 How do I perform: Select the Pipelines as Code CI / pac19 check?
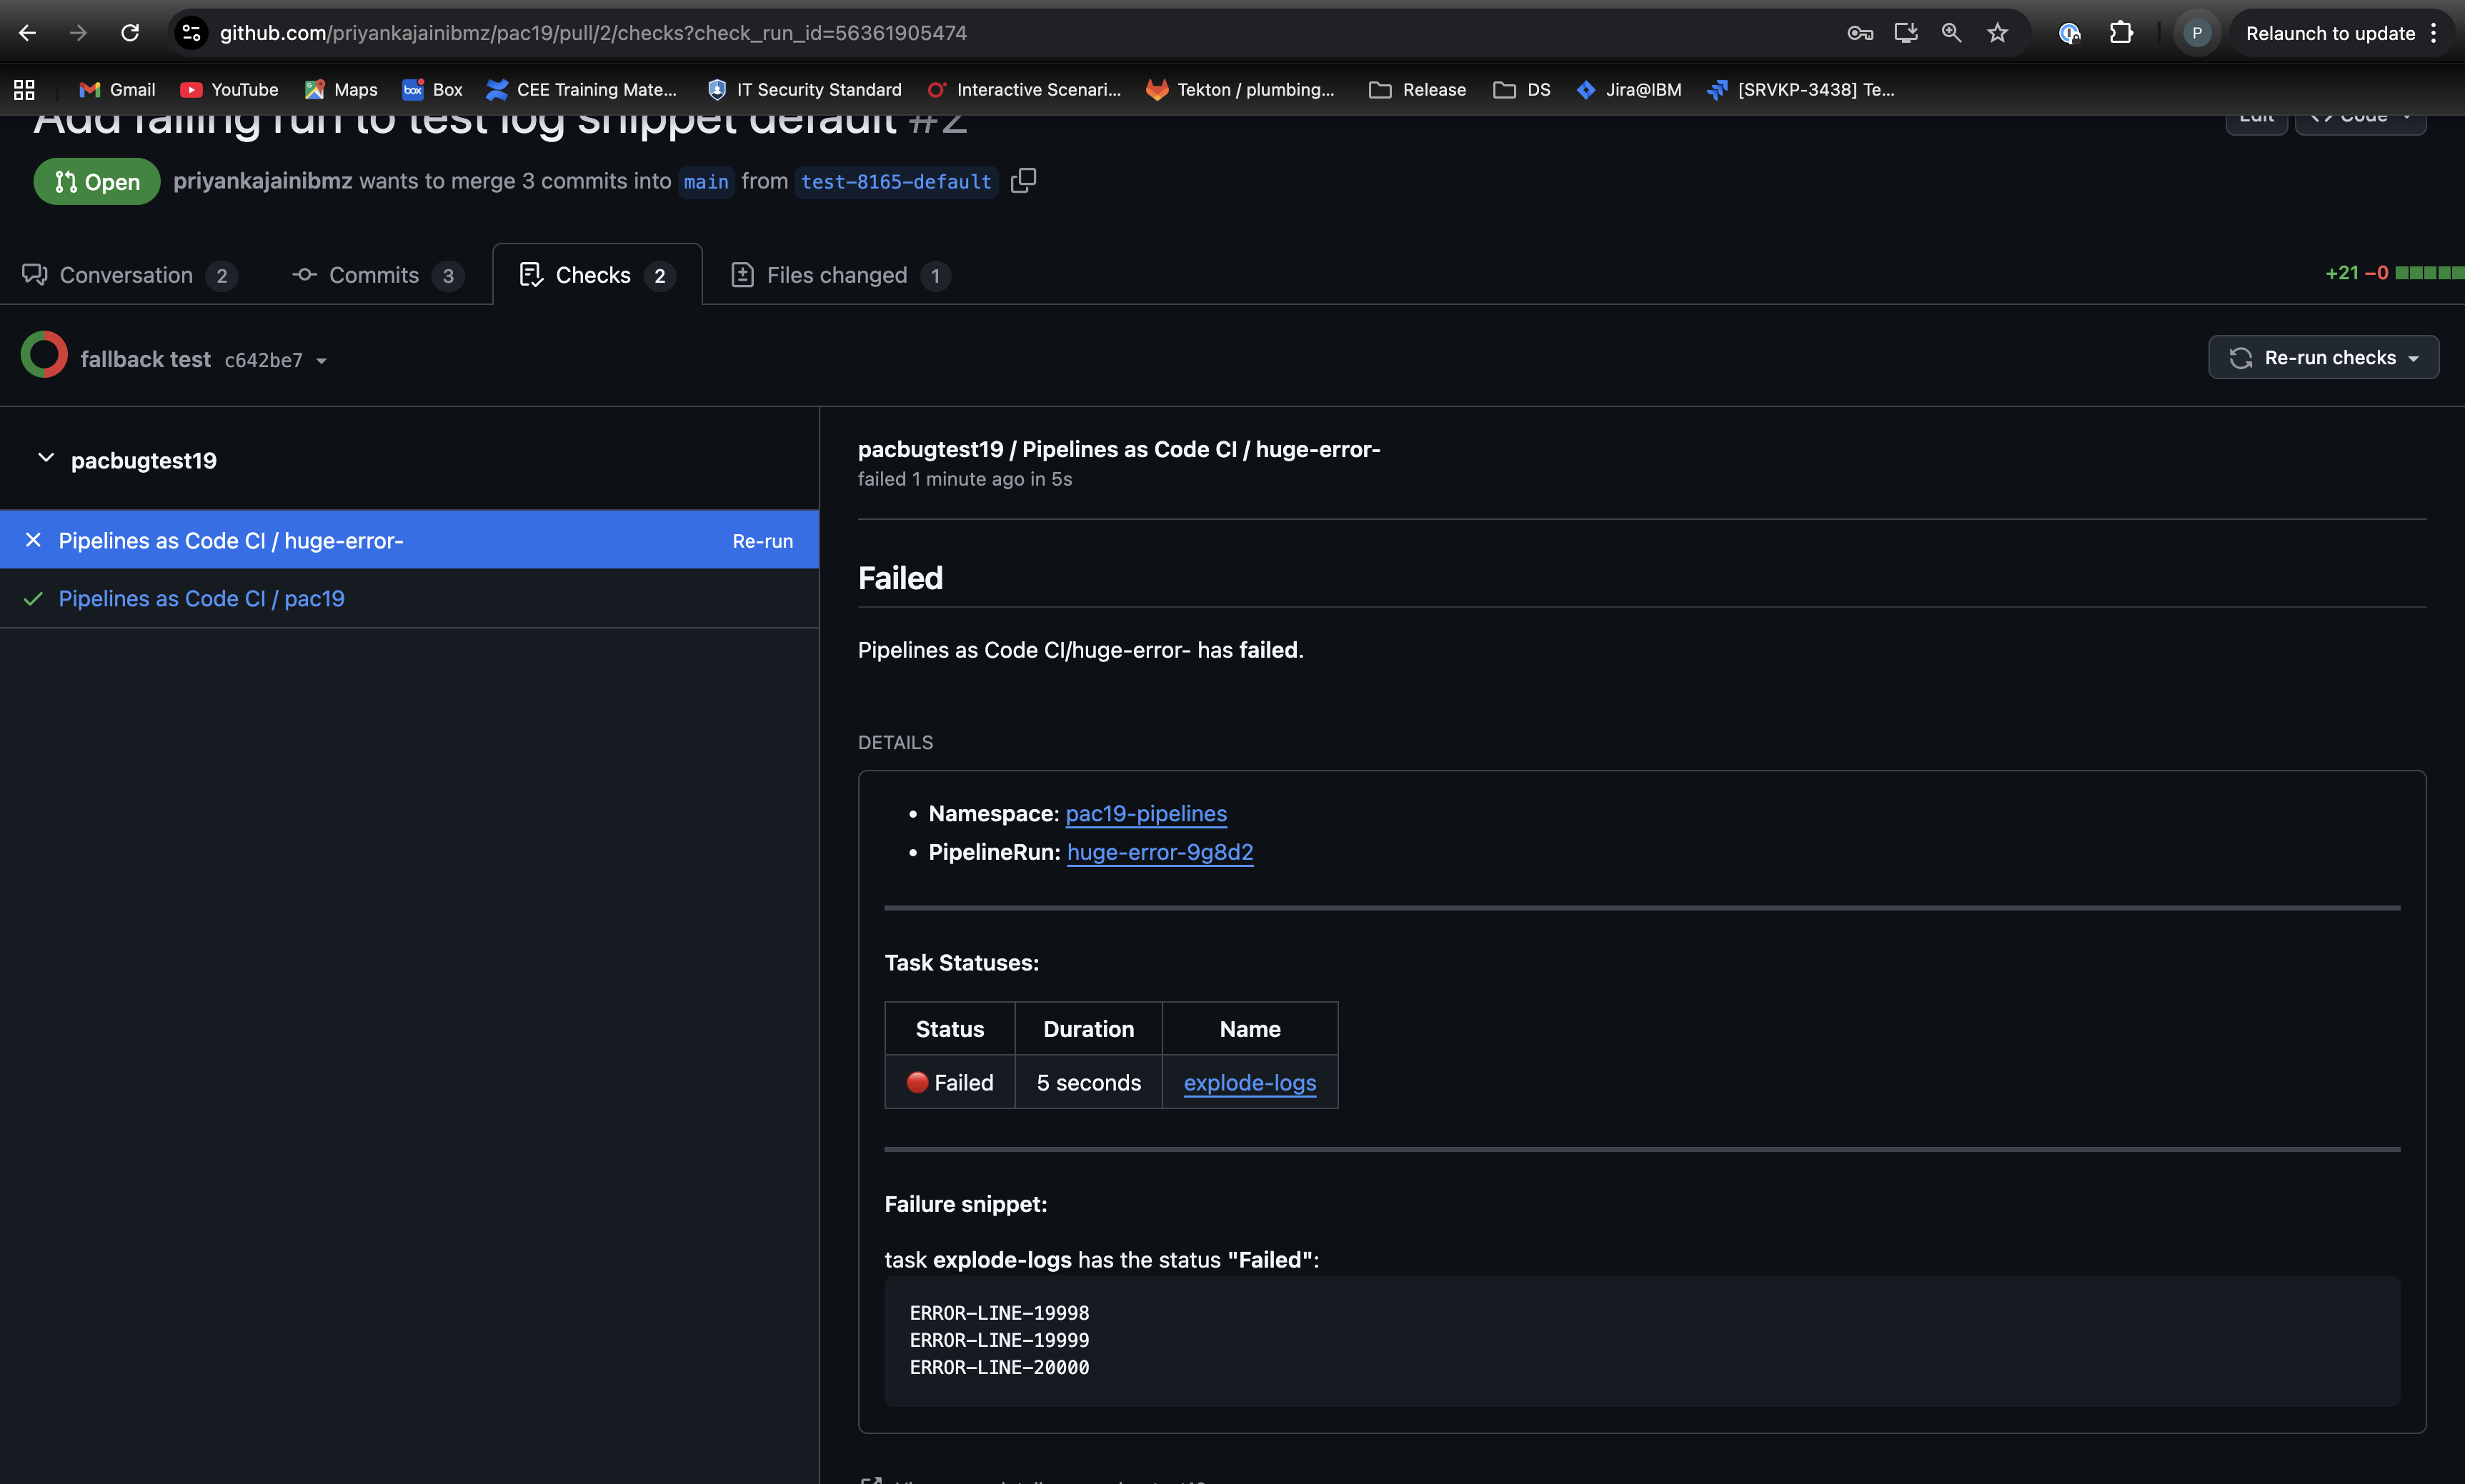tap(201, 599)
